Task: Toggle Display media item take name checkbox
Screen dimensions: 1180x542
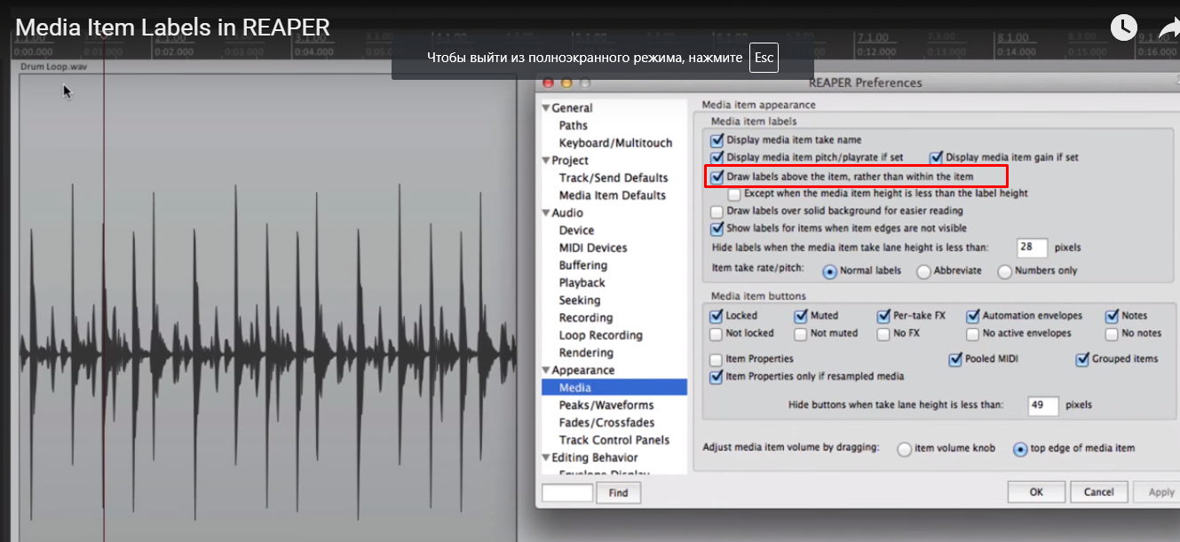Action: 717,140
